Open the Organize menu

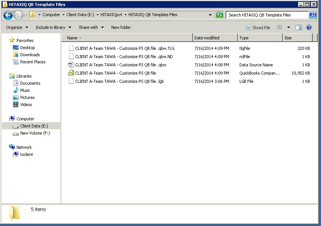click(16, 27)
